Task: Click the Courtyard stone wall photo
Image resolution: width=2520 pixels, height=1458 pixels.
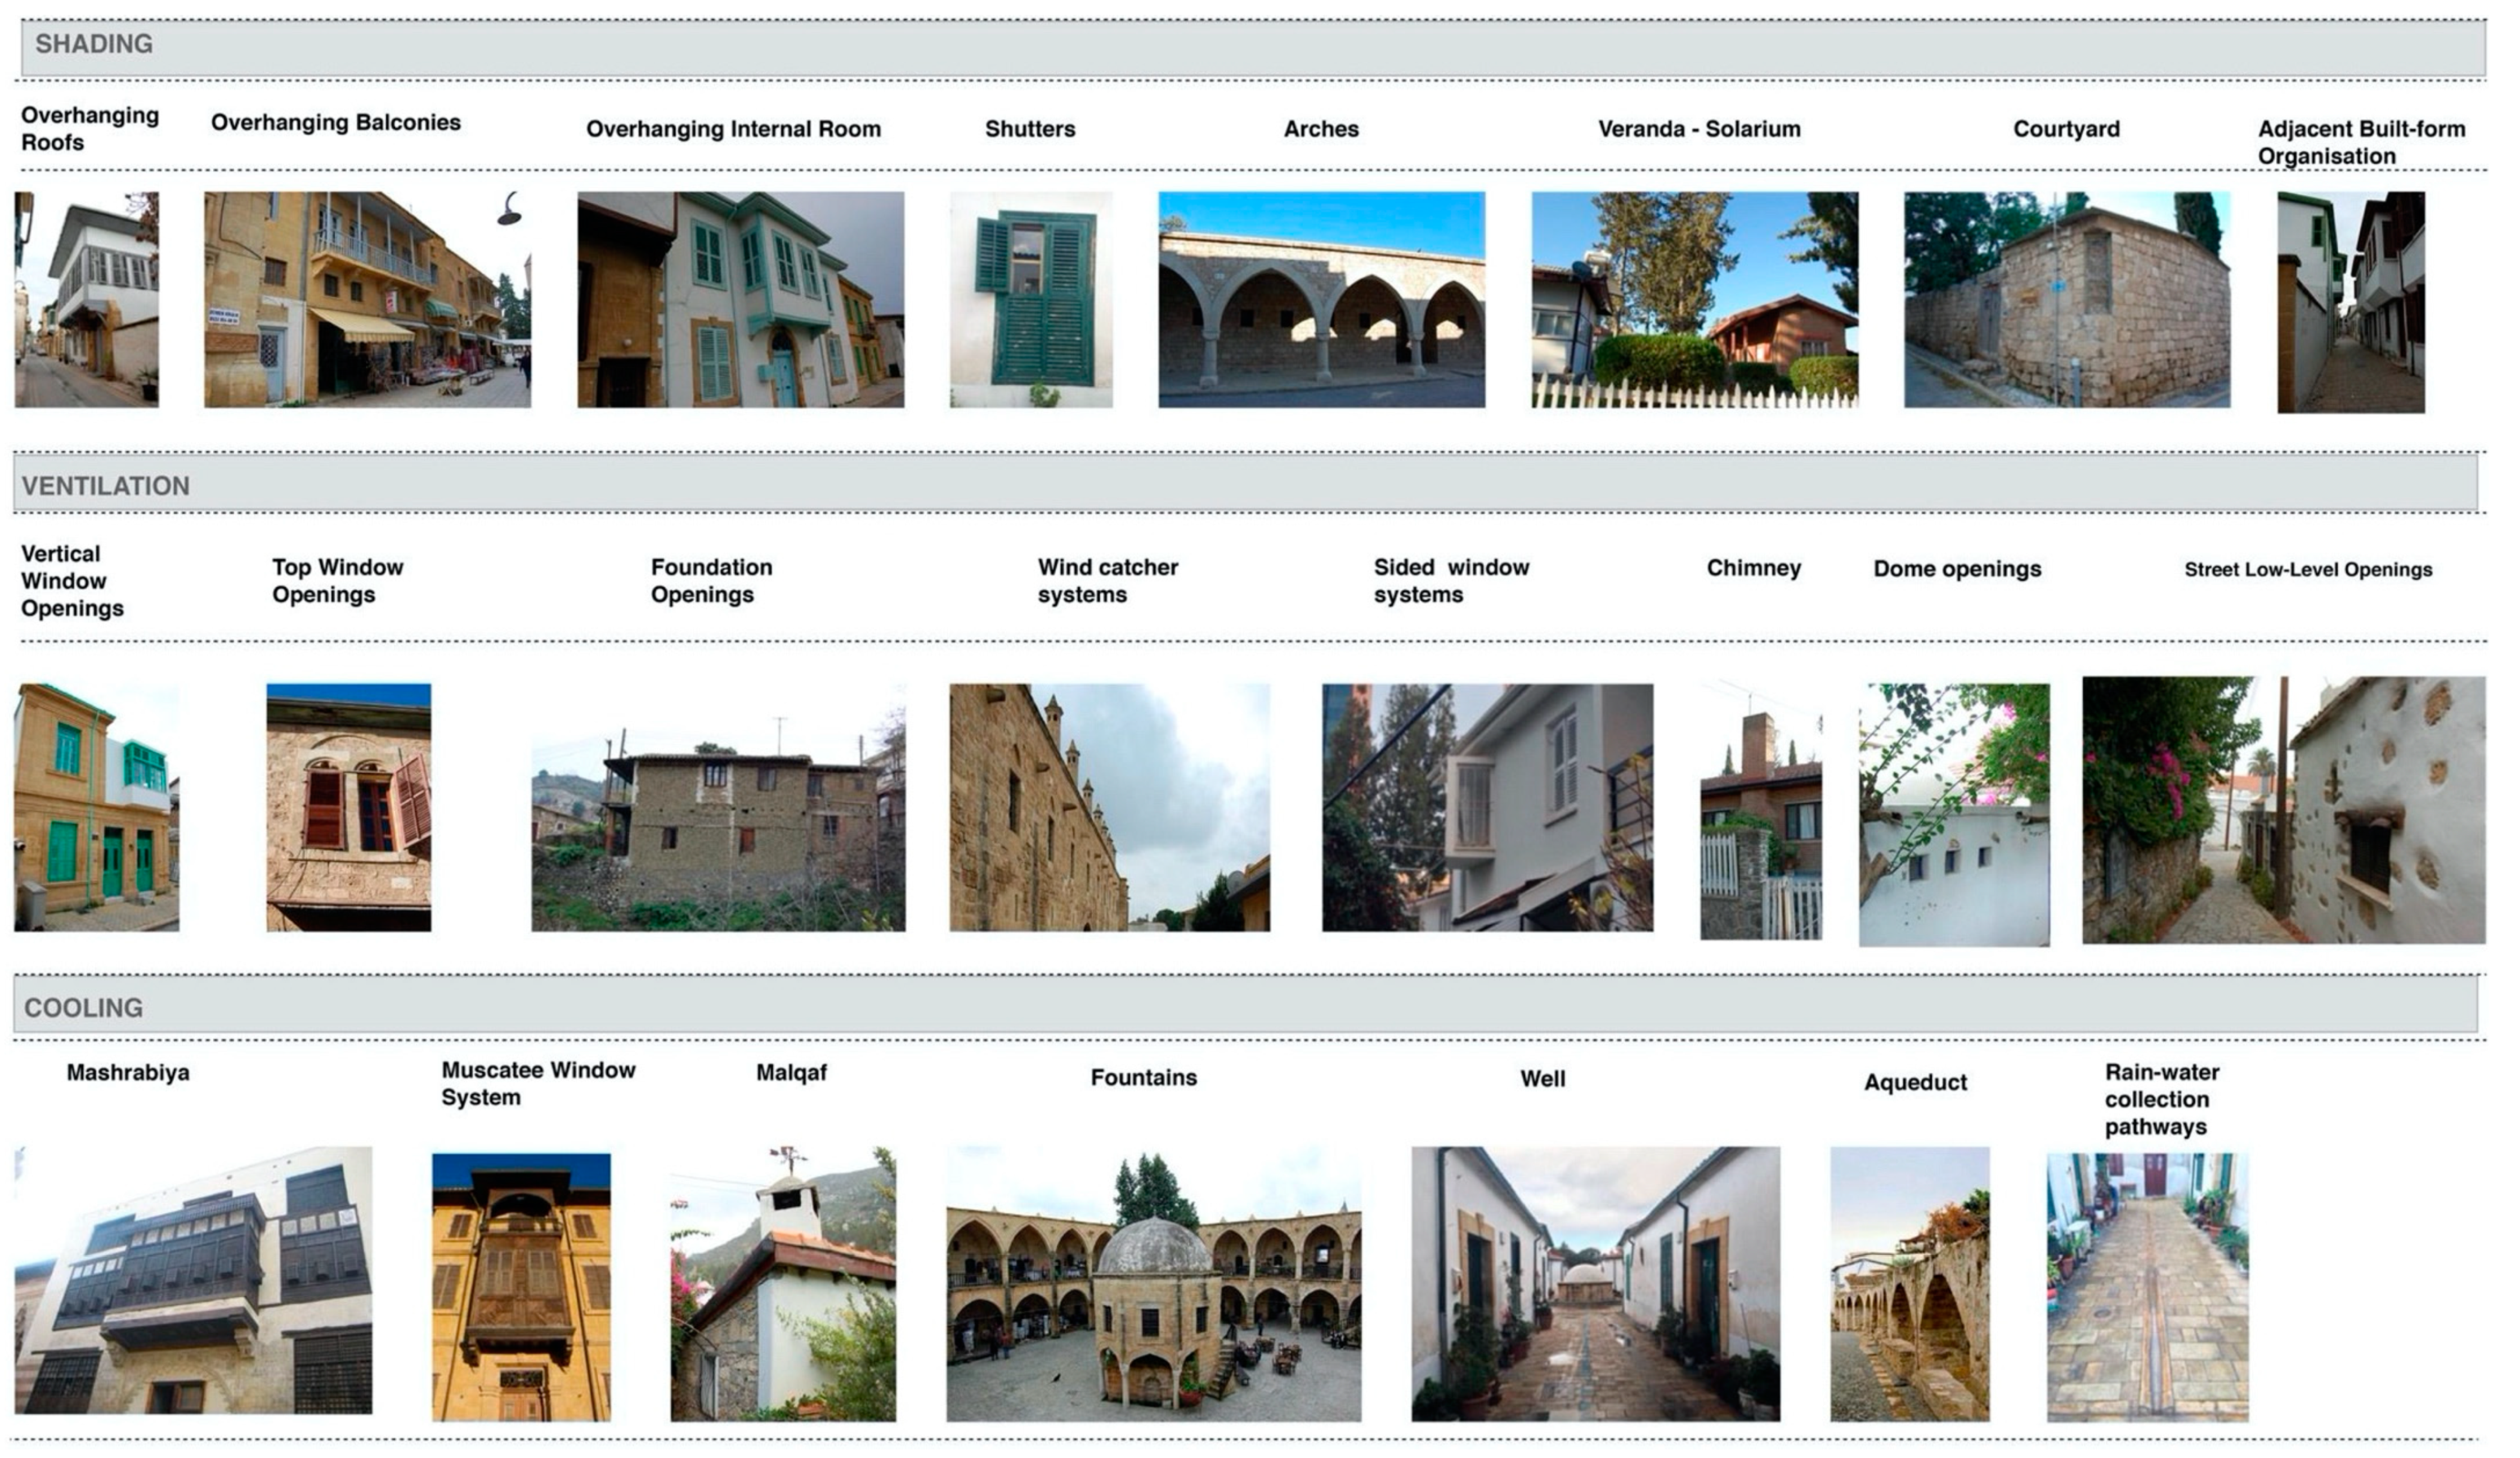Action: tap(2066, 300)
